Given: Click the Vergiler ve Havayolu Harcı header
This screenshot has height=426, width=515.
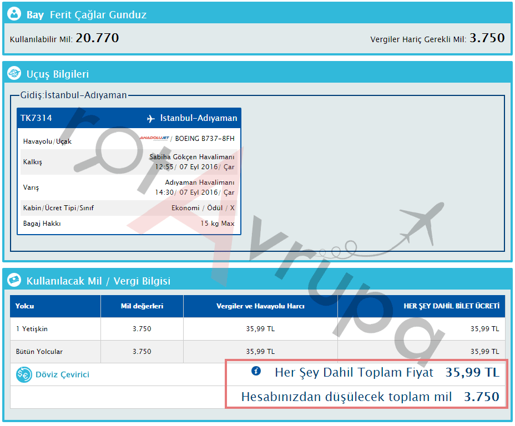Looking at the screenshot, I should point(260,306).
